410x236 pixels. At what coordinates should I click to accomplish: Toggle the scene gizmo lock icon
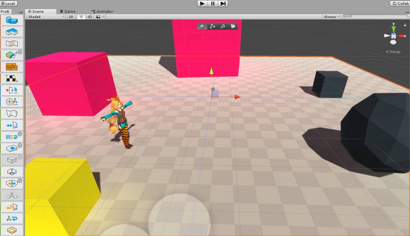[x=405, y=25]
